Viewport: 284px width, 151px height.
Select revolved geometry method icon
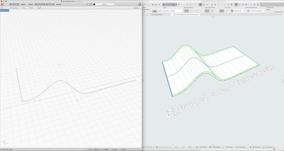click(x=191, y=11)
